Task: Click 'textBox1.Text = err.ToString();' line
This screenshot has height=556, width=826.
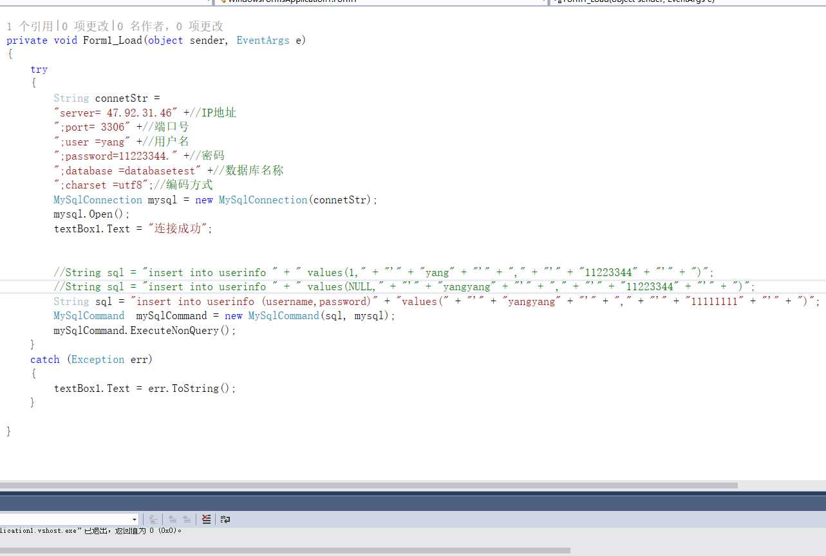Action: 145,389
